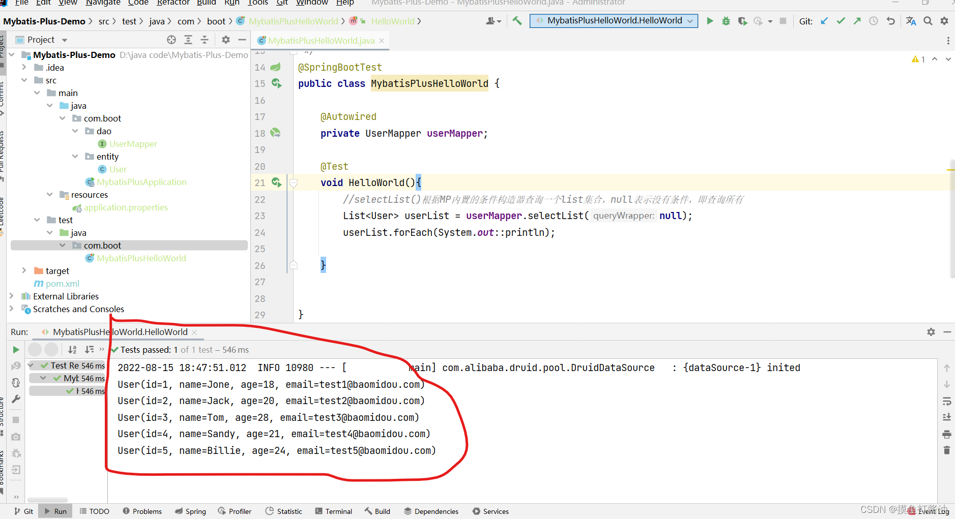Screen dimensions: 955x519
Task: Click the test tree horizontal scrollbar
Action: click(47, 500)
